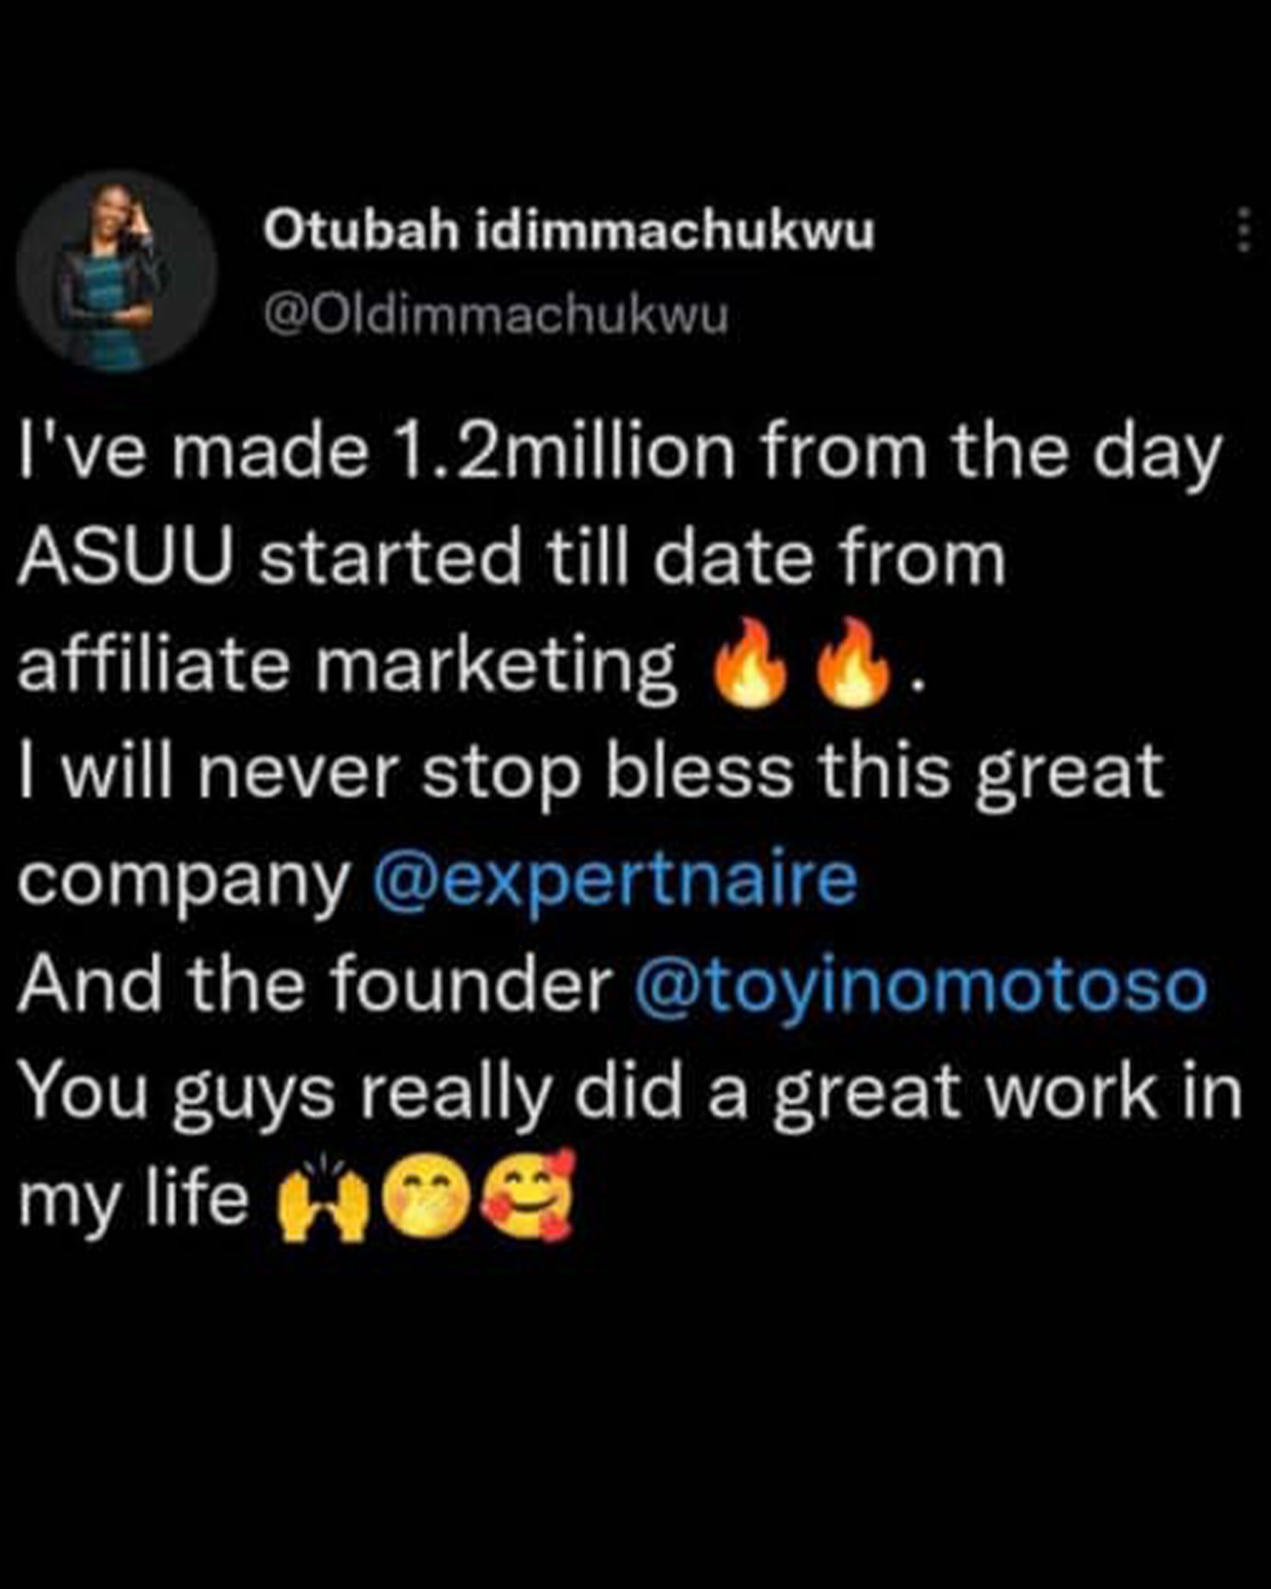Open Otubah's profile picture
Viewport: 1271px width, 1589px height.
point(117,271)
